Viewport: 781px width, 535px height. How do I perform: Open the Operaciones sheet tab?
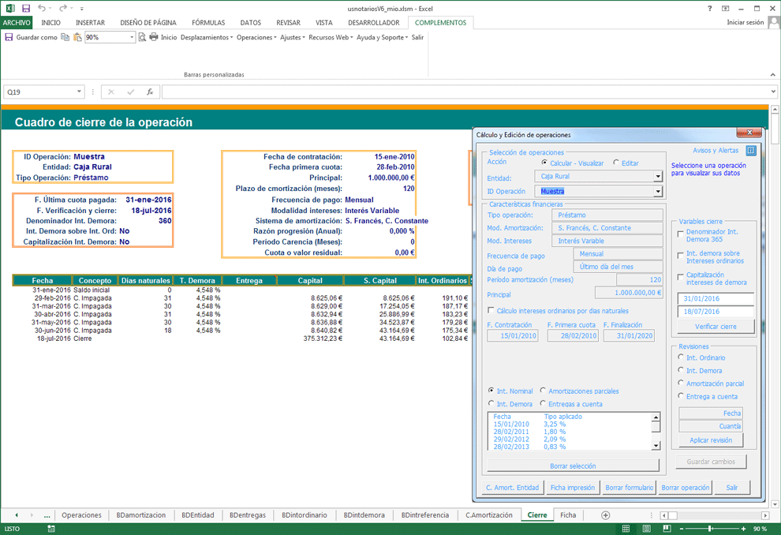[82, 515]
